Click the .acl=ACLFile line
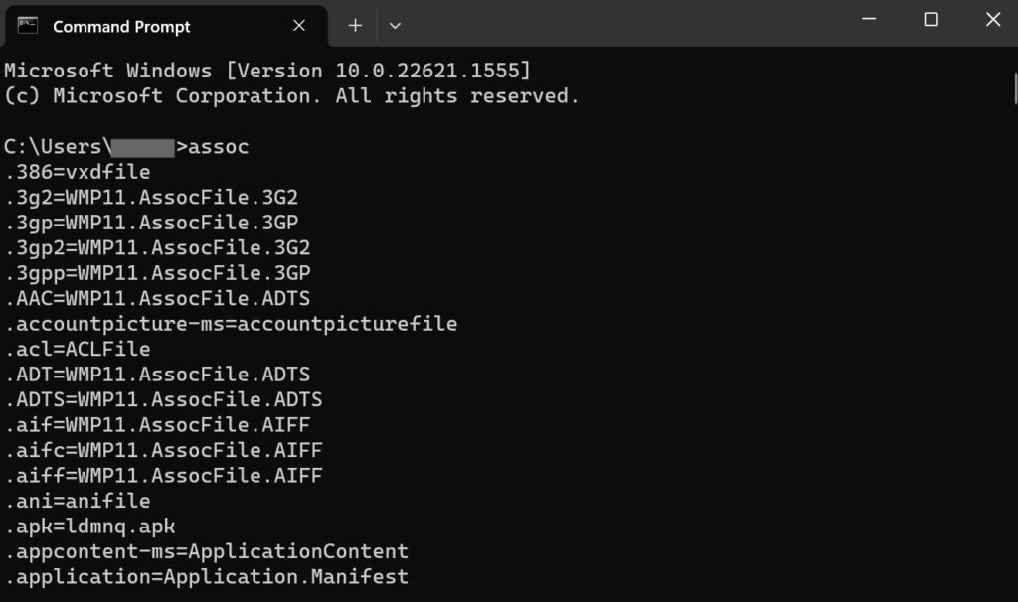 click(78, 349)
